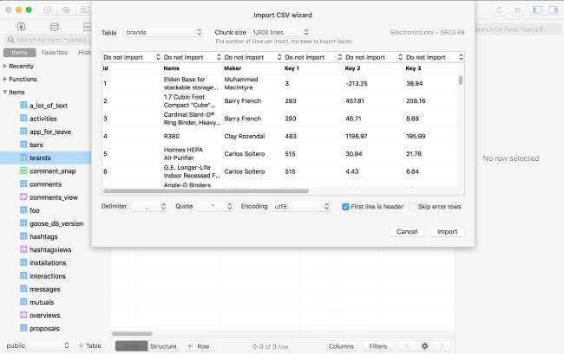Click the a_lot_of_text table icon

[x=23, y=105]
